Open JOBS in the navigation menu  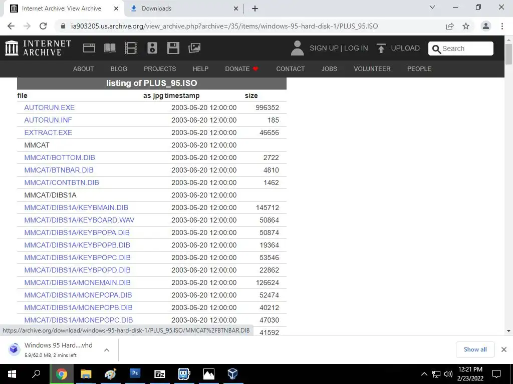(329, 69)
